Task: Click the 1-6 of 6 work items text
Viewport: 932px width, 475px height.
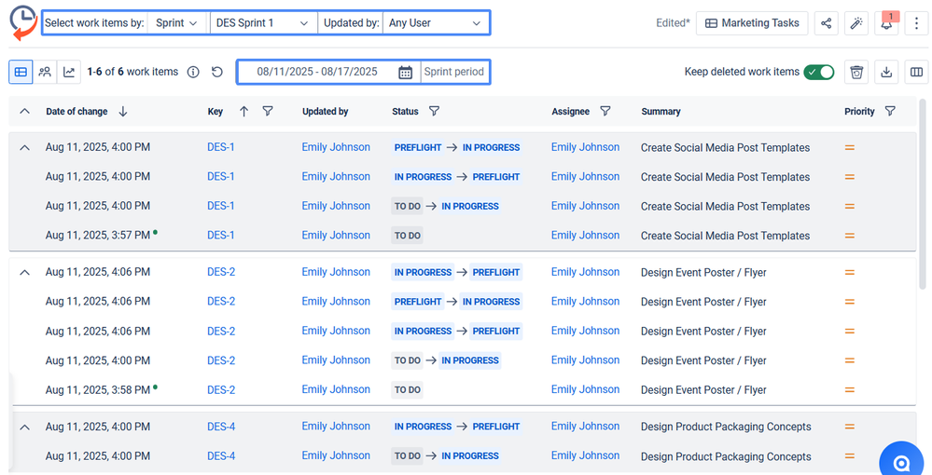Action: pyautogui.click(x=132, y=72)
